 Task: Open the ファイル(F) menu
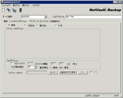coord(6,5)
